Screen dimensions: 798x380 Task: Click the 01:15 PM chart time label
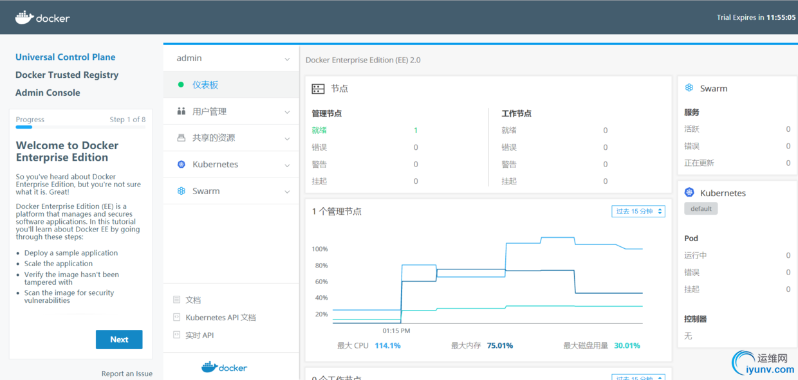click(x=396, y=330)
